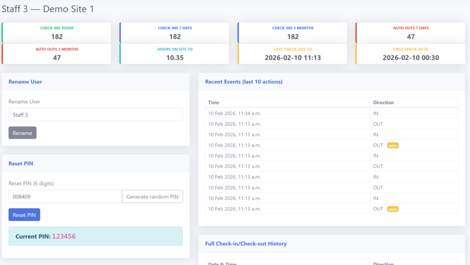
Task: Click the Current PIN value 123456
Action: click(x=64, y=237)
